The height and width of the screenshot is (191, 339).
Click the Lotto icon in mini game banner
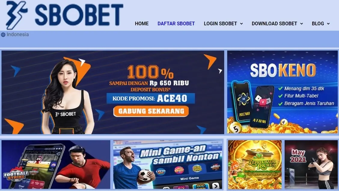point(161,172)
